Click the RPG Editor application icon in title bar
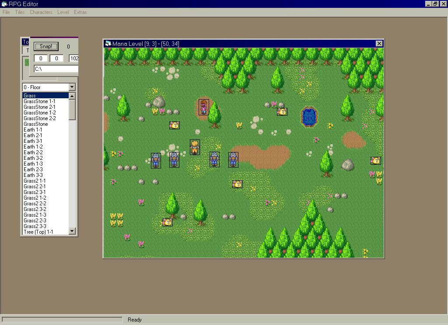This screenshot has width=448, height=325. click(x=4, y=4)
